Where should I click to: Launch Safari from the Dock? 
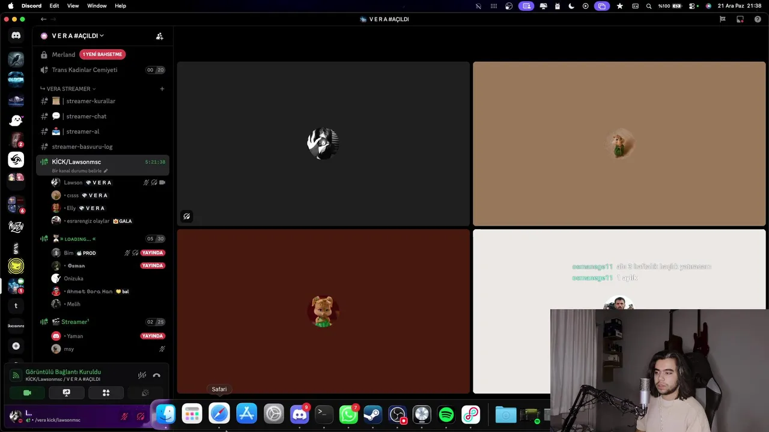click(x=219, y=414)
